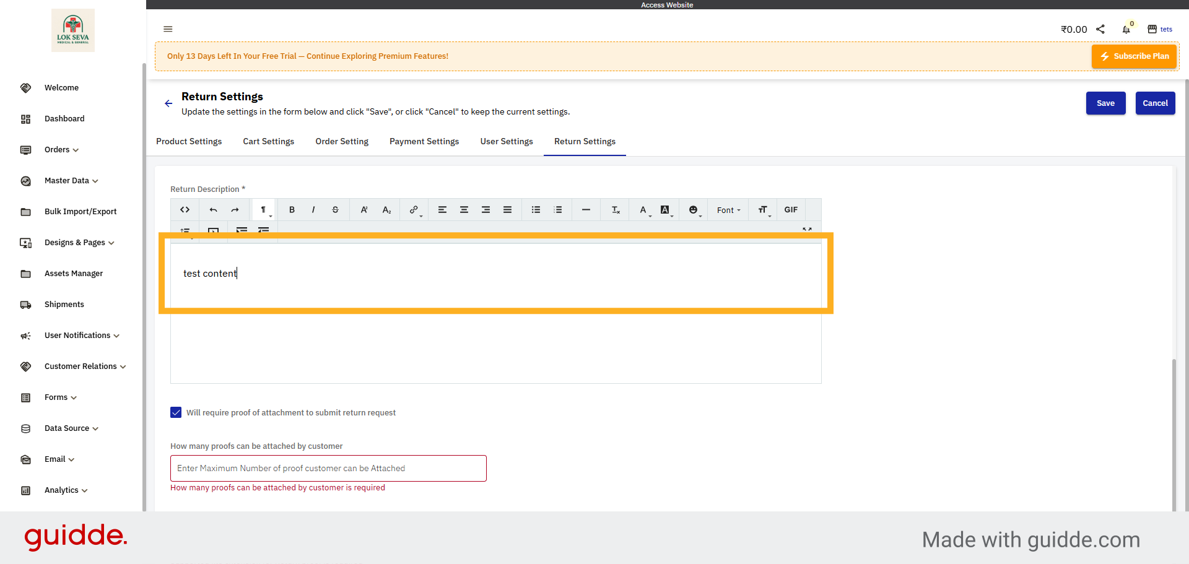This screenshot has width=1189, height=564.
Task: Insert a horizontal line in the editor
Action: (586, 210)
